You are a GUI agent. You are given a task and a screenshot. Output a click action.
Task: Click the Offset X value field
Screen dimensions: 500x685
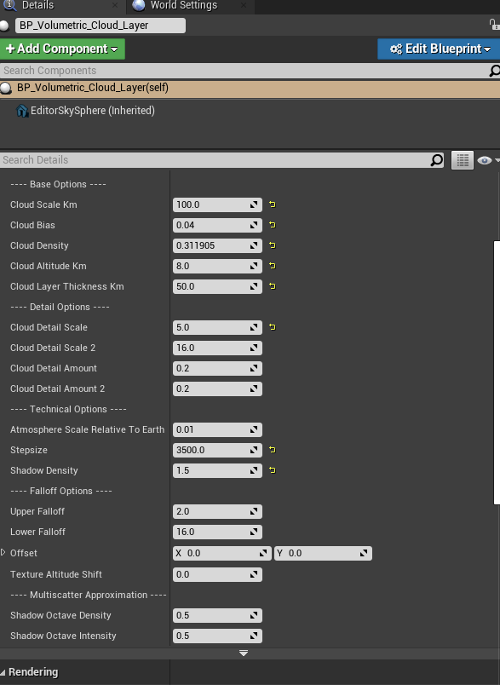coord(222,553)
